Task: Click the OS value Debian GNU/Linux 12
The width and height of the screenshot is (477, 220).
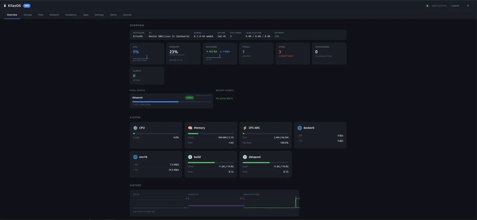Action: (x=169, y=36)
